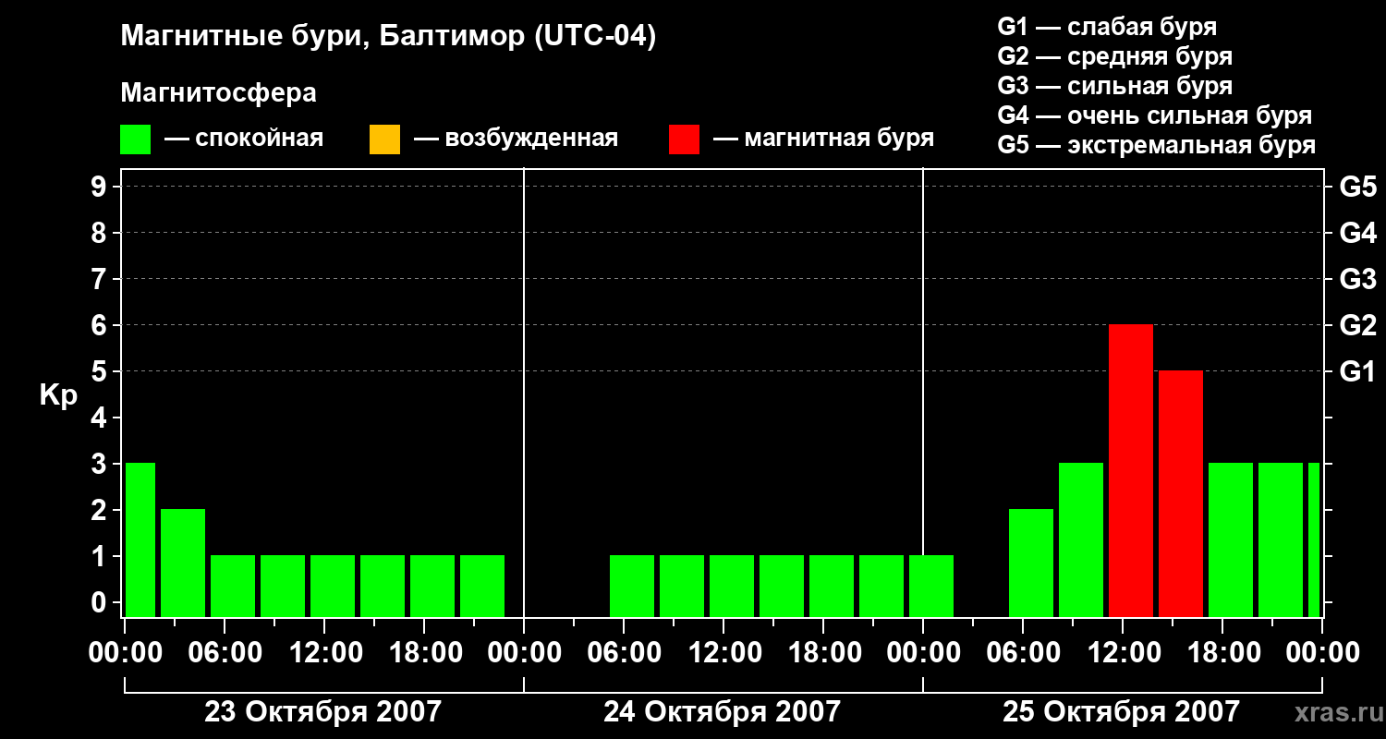Click the Kp 1 bar crossing midnight into 25 October
The height and width of the screenshot is (739, 1386).
[931, 586]
